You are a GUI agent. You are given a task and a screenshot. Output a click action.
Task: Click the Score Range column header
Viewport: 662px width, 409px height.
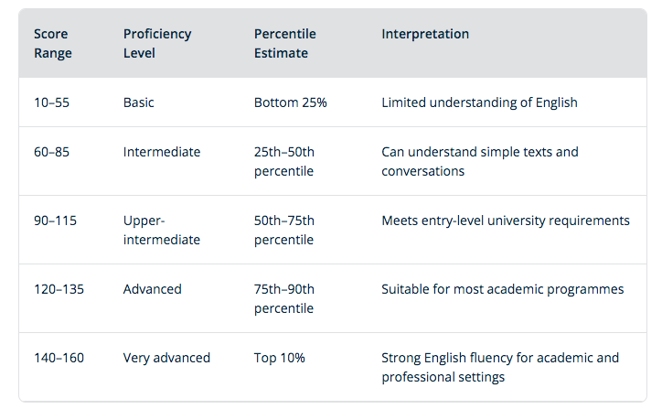point(53,43)
